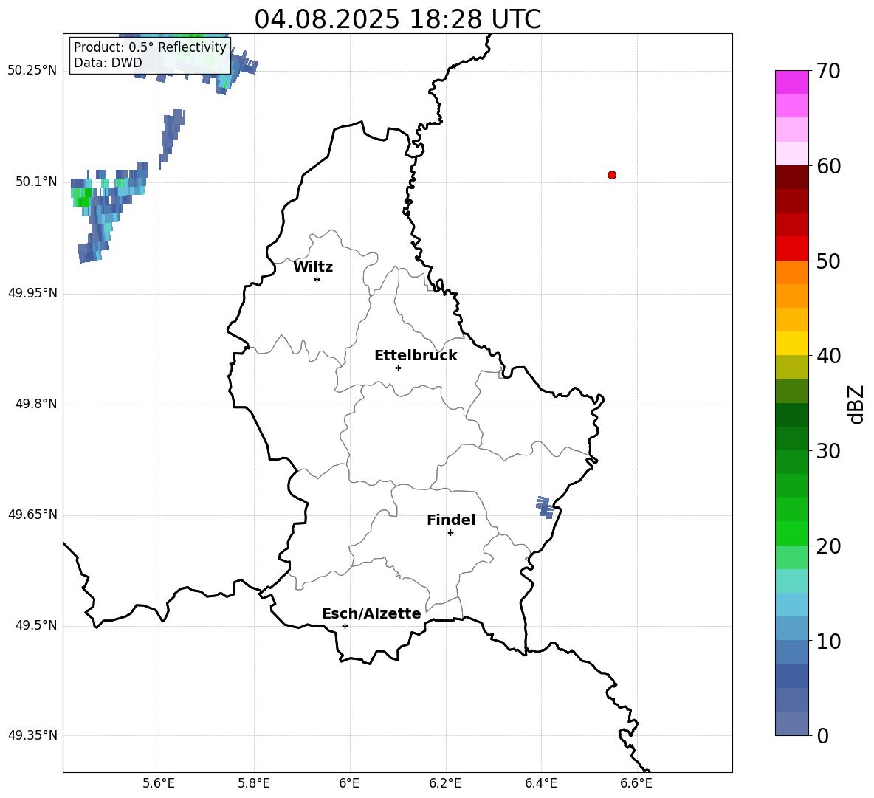Click the 49.65°N latitude label

pyautogui.click(x=32, y=515)
